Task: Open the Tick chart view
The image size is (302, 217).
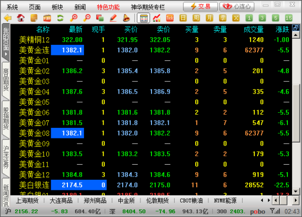Action: tap(170, 18)
